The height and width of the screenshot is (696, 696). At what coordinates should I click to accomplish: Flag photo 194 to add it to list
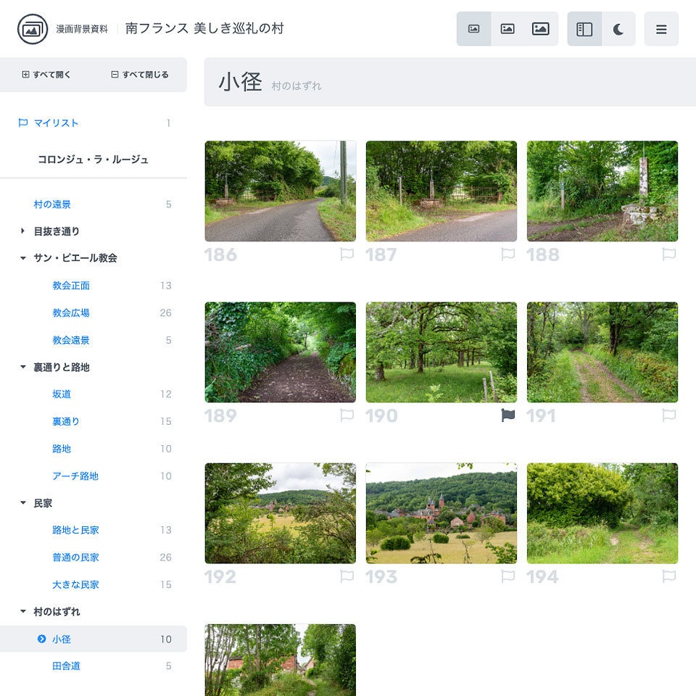point(669,576)
